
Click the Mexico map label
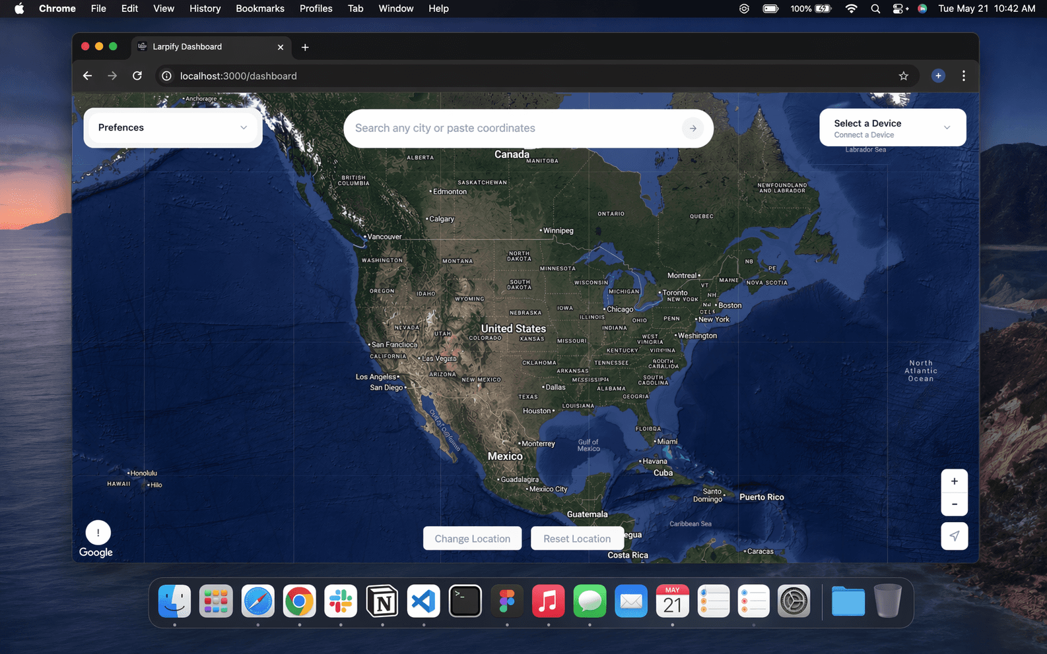pos(505,456)
